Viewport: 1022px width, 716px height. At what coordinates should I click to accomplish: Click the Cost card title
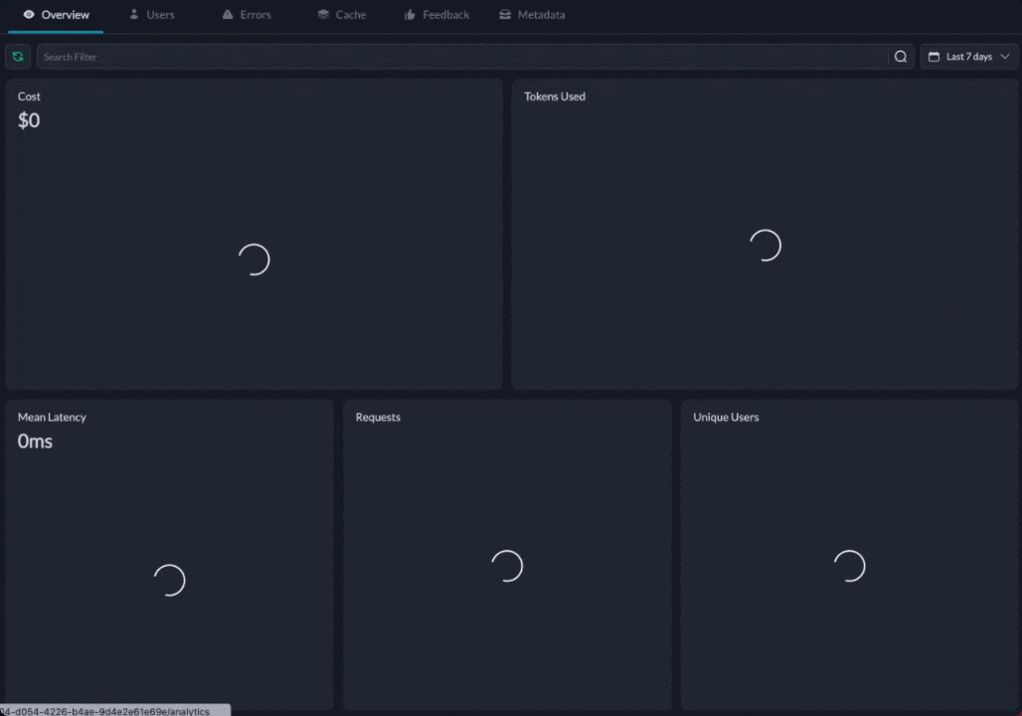pos(29,96)
